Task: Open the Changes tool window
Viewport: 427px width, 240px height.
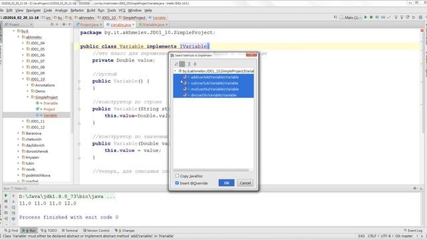Action: coord(125,231)
